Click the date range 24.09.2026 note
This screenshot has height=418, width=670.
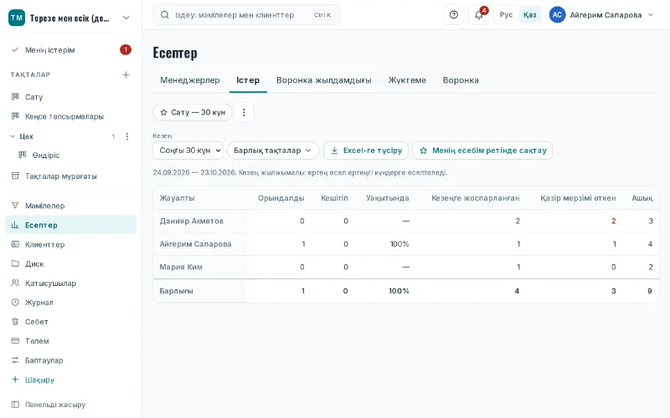[x=300, y=173]
